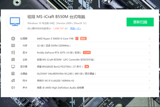Expand the 主板 row chevron
Screen dimensions: 160x107
point(149,60)
